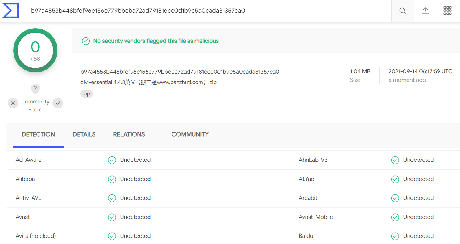Viewport: 460px width, 244px height.
Task: Click the Avira (no cloud) check icon
Action: tap(112, 236)
